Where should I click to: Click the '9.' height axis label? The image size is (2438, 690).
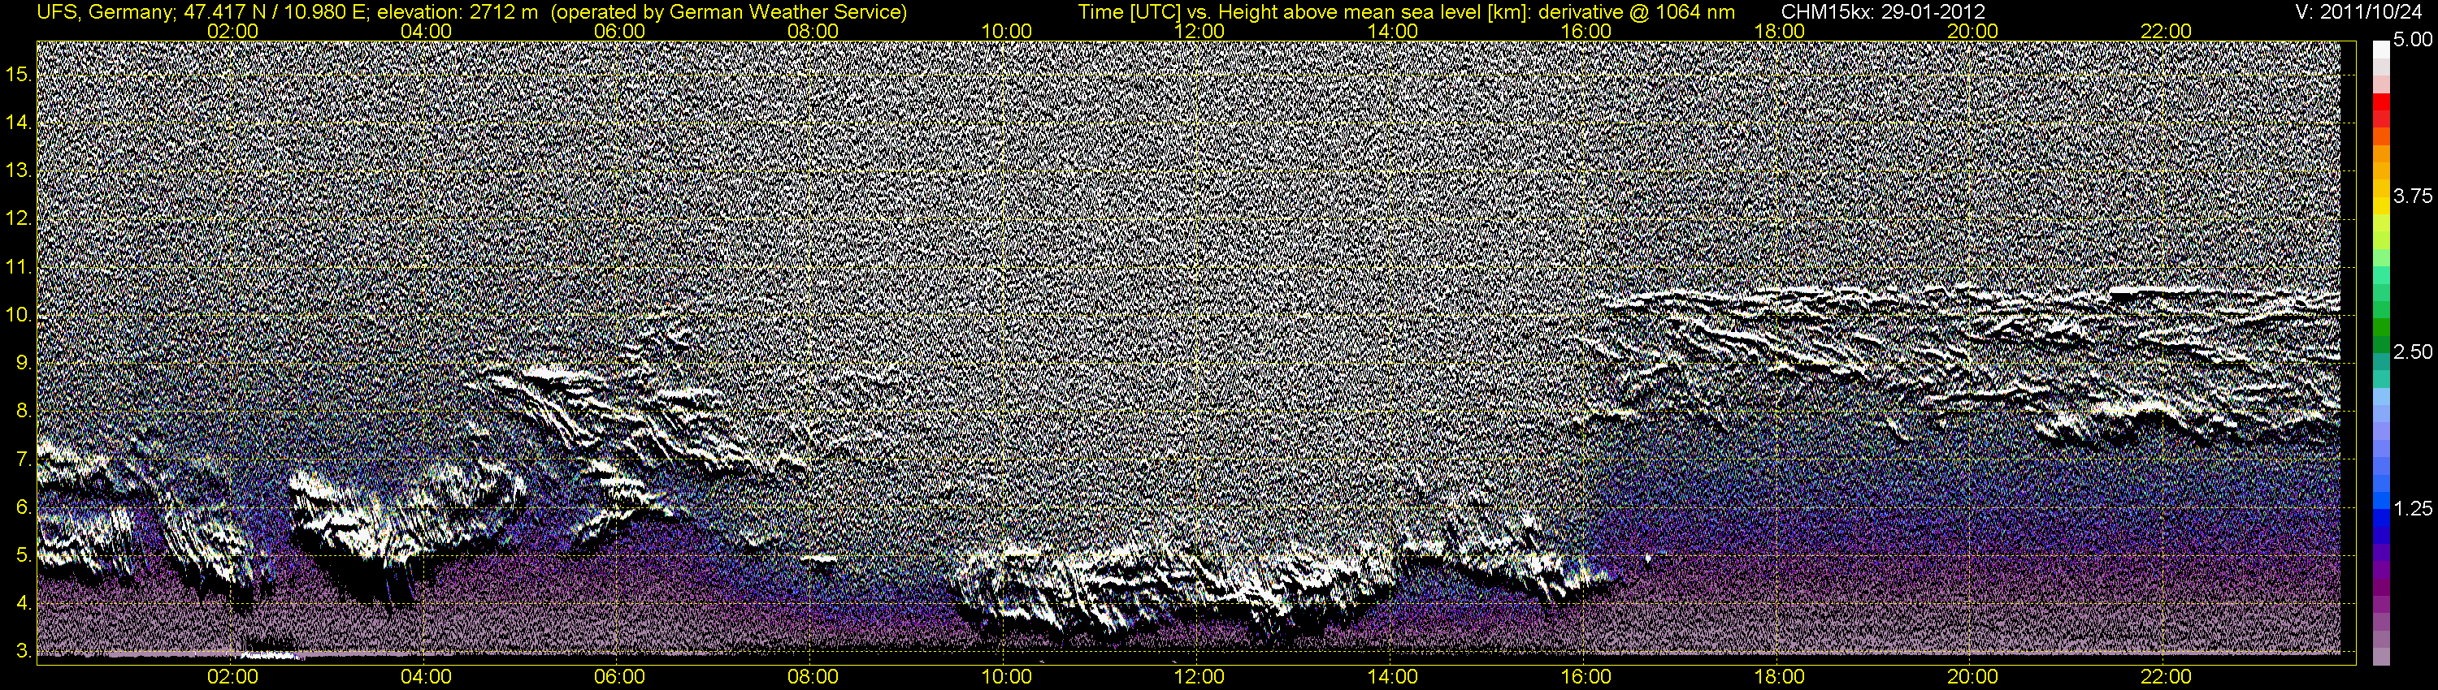point(23,363)
